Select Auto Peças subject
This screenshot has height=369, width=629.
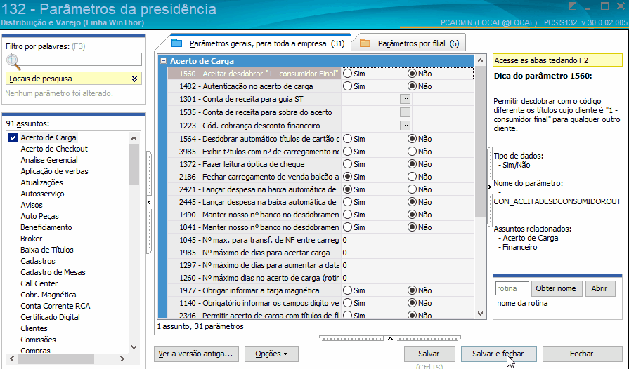[40, 216]
